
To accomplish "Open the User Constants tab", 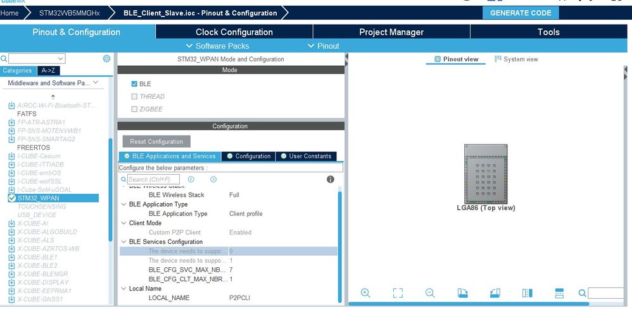I will coord(306,156).
